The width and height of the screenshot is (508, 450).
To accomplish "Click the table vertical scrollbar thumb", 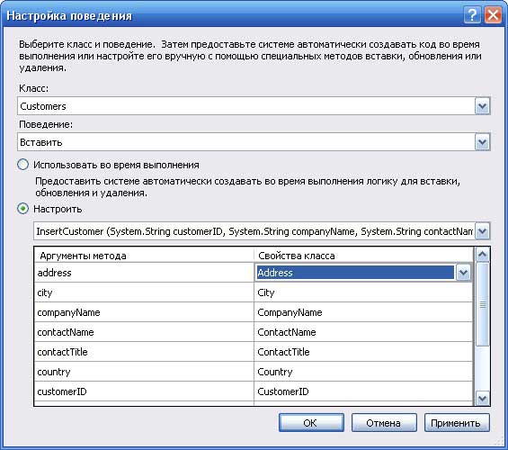I will pos(483,305).
